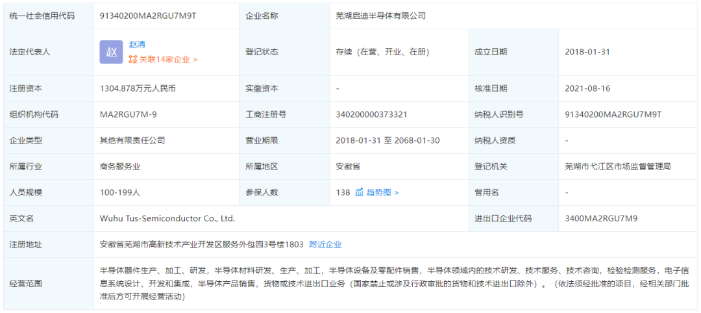Viewport: 701px width, 313px height.
Task: Click the 企业名称 label
Action: click(x=262, y=16)
